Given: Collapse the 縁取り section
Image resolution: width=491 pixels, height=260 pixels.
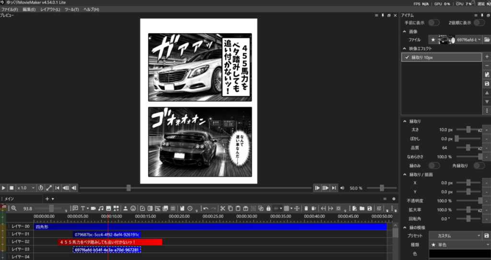Looking at the screenshot, I should 404,121.
